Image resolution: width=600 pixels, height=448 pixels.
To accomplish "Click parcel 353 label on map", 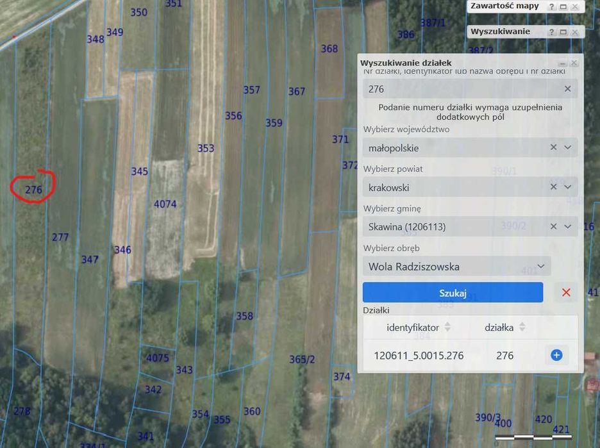I will [206, 148].
